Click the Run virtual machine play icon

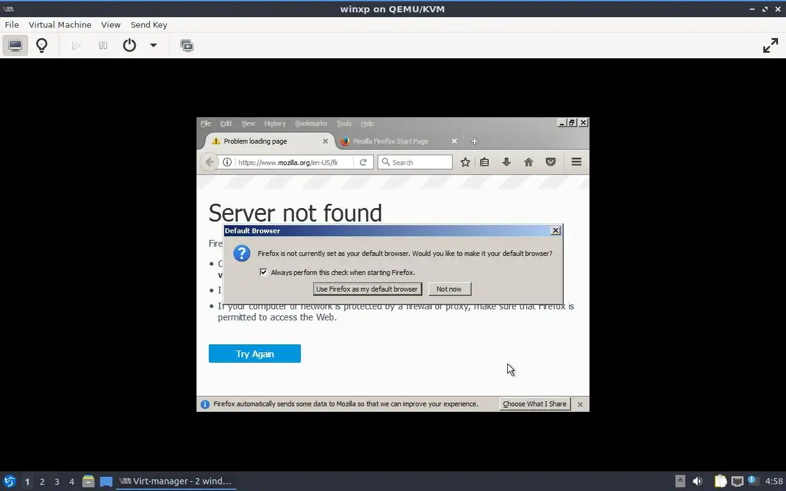pos(76,45)
